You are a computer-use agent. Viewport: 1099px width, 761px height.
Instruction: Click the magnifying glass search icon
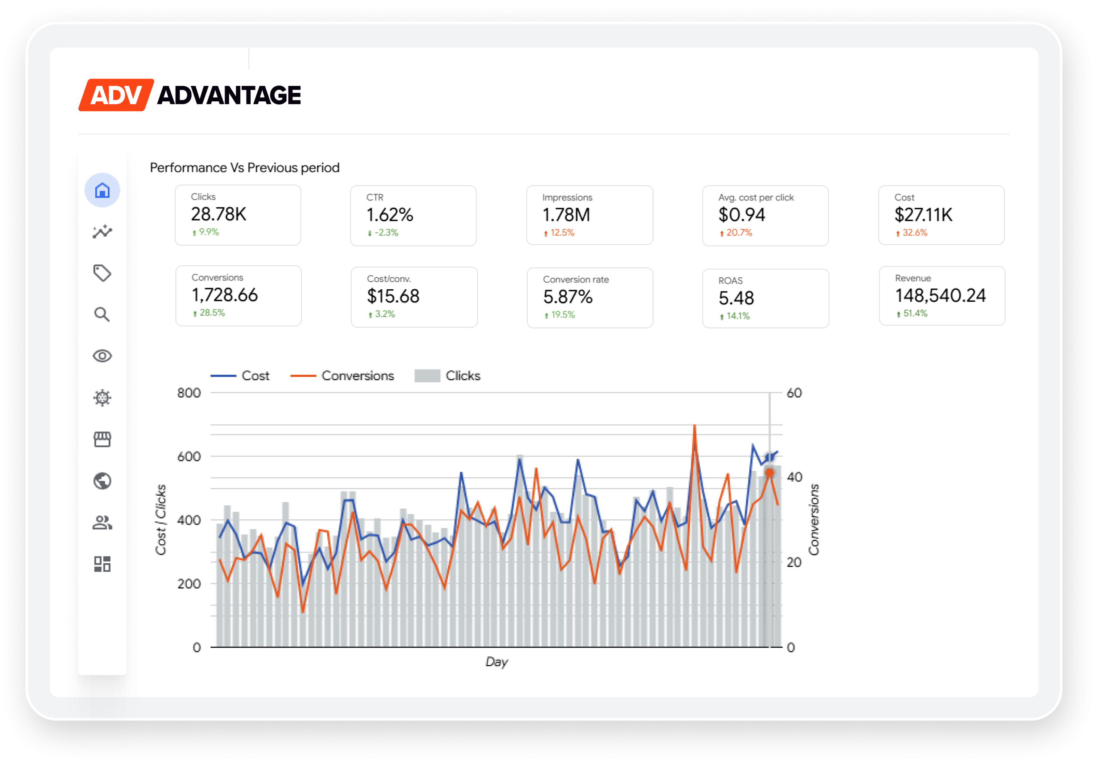point(102,315)
